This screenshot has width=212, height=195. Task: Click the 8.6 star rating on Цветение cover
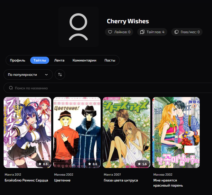point(93,164)
